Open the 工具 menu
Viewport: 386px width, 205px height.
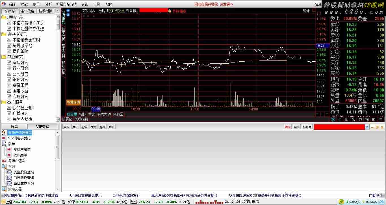coord(97,4)
